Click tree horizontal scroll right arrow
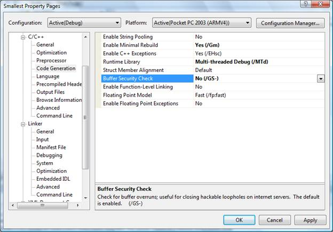Screen dimensions: 333x232 point(78,205)
